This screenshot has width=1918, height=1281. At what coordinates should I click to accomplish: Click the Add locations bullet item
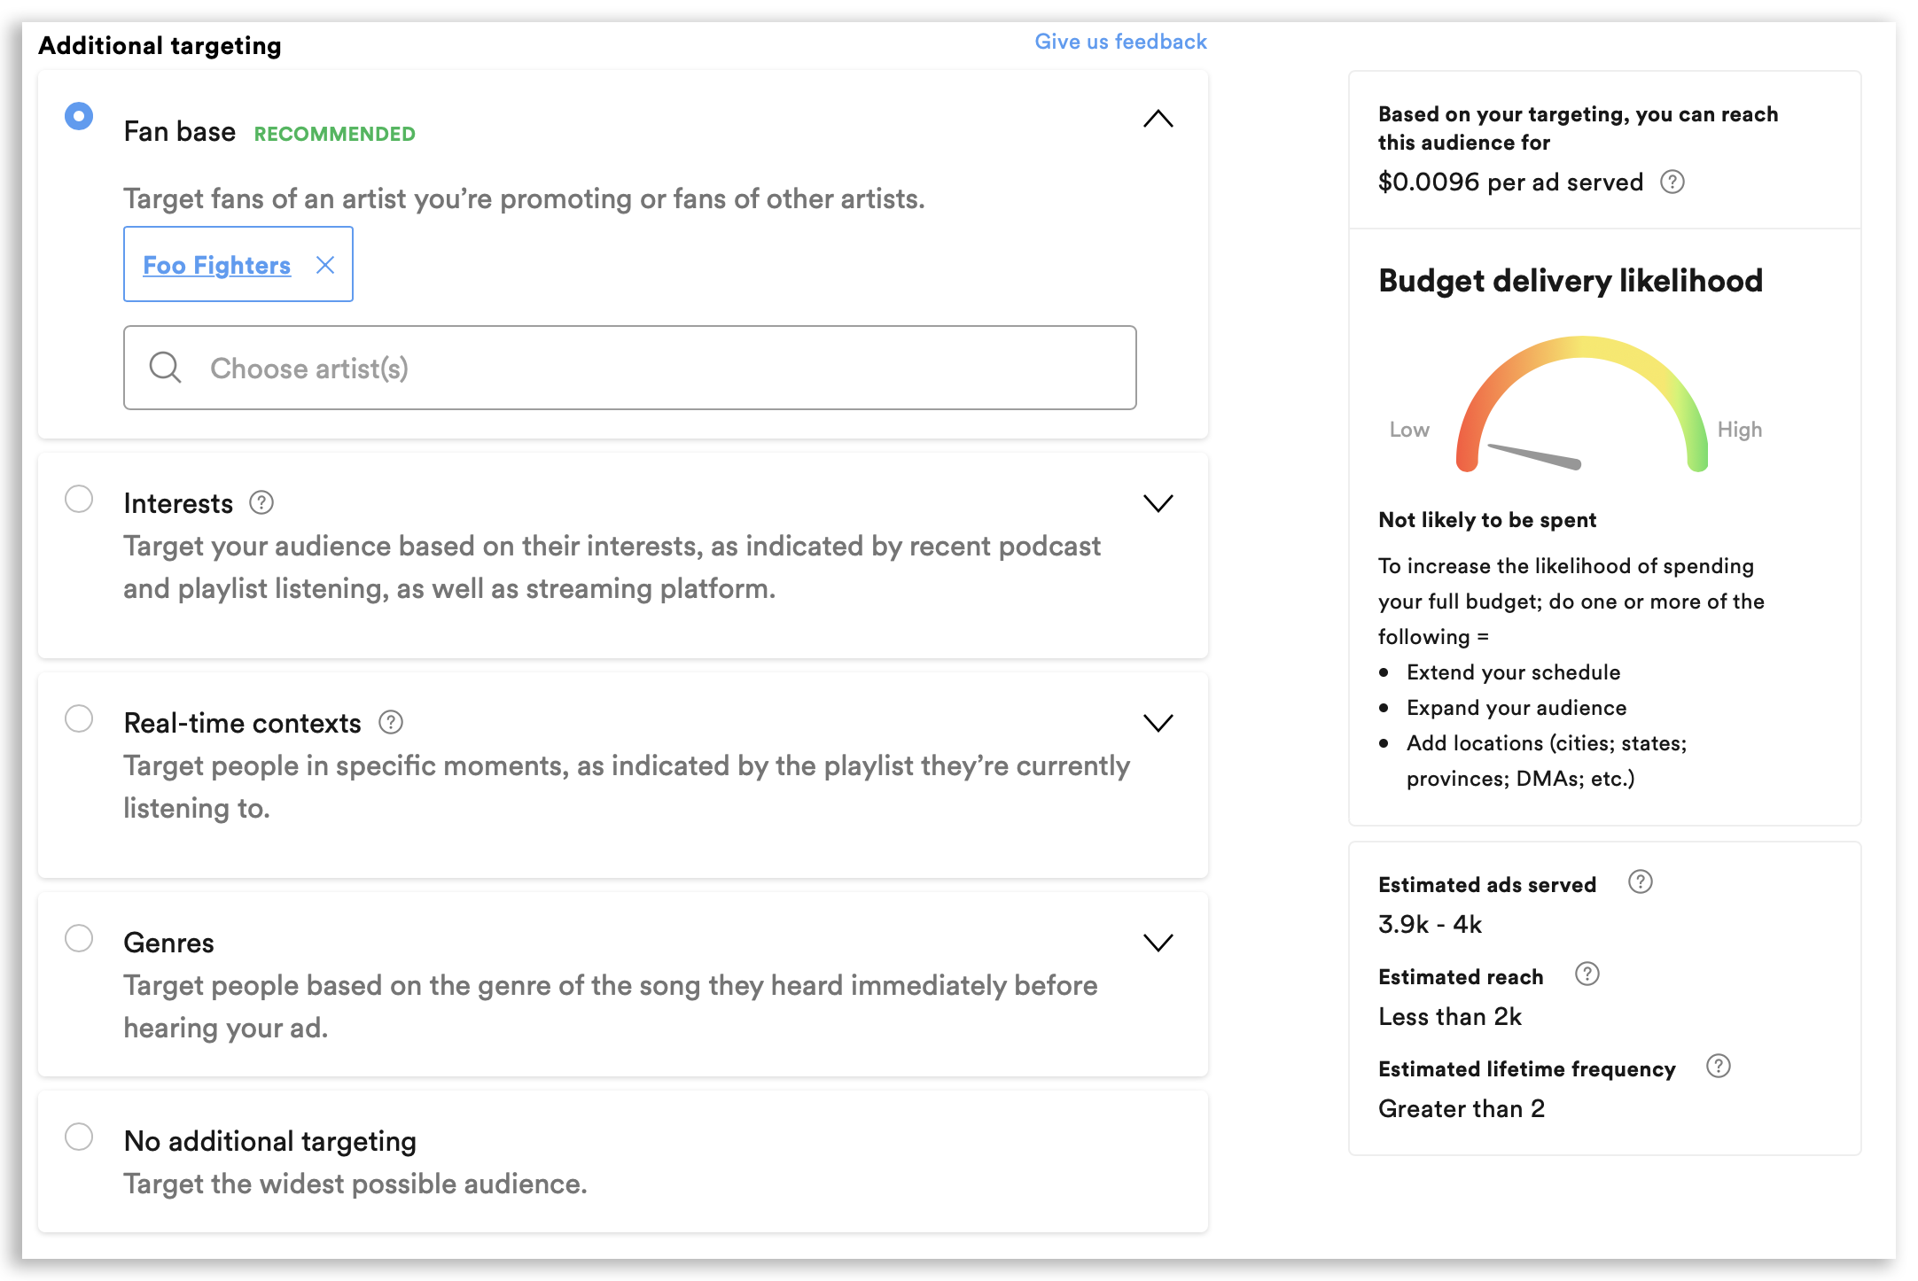tap(1547, 761)
